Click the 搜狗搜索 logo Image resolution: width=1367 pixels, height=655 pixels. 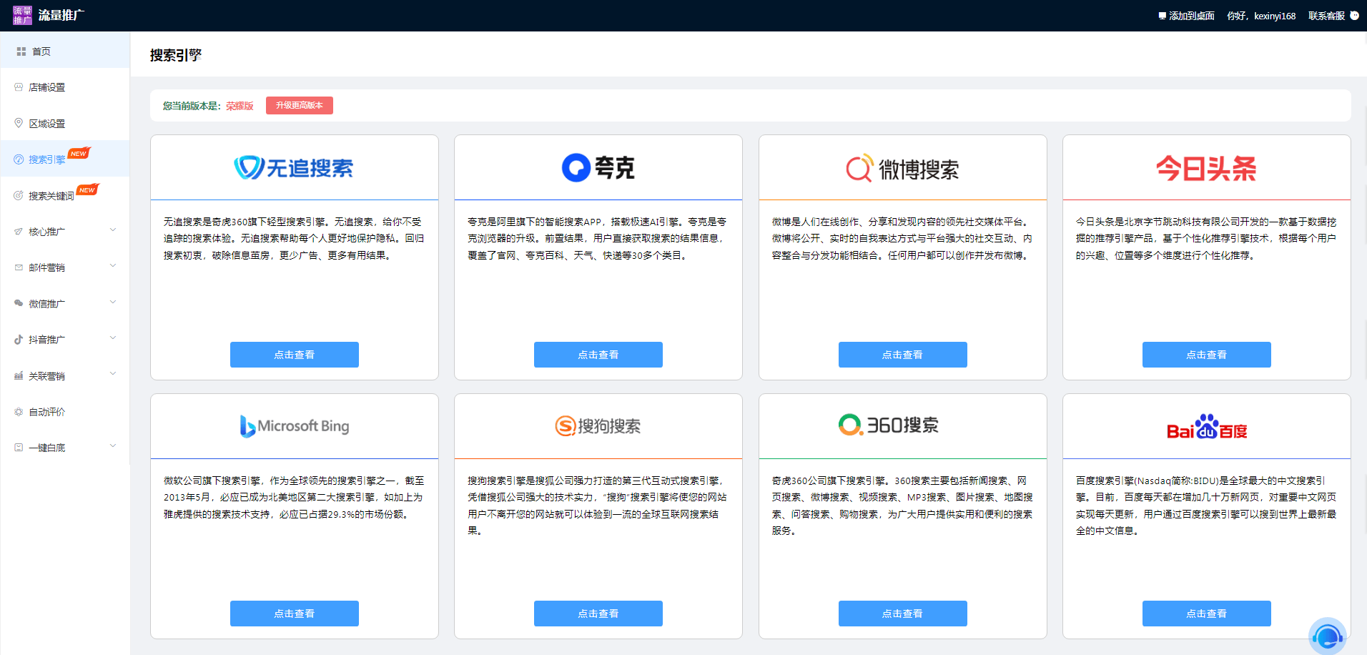[598, 426]
